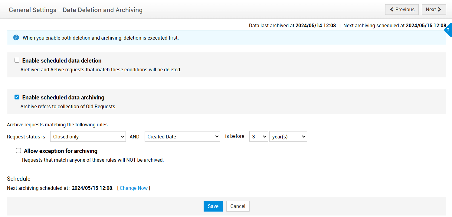Image resolution: width=452 pixels, height=217 pixels.
Task: Click the Schedule section heading
Action: pyautogui.click(x=19, y=179)
